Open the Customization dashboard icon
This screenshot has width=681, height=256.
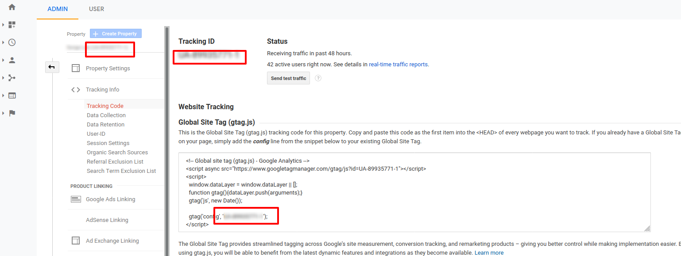pyautogui.click(x=12, y=25)
